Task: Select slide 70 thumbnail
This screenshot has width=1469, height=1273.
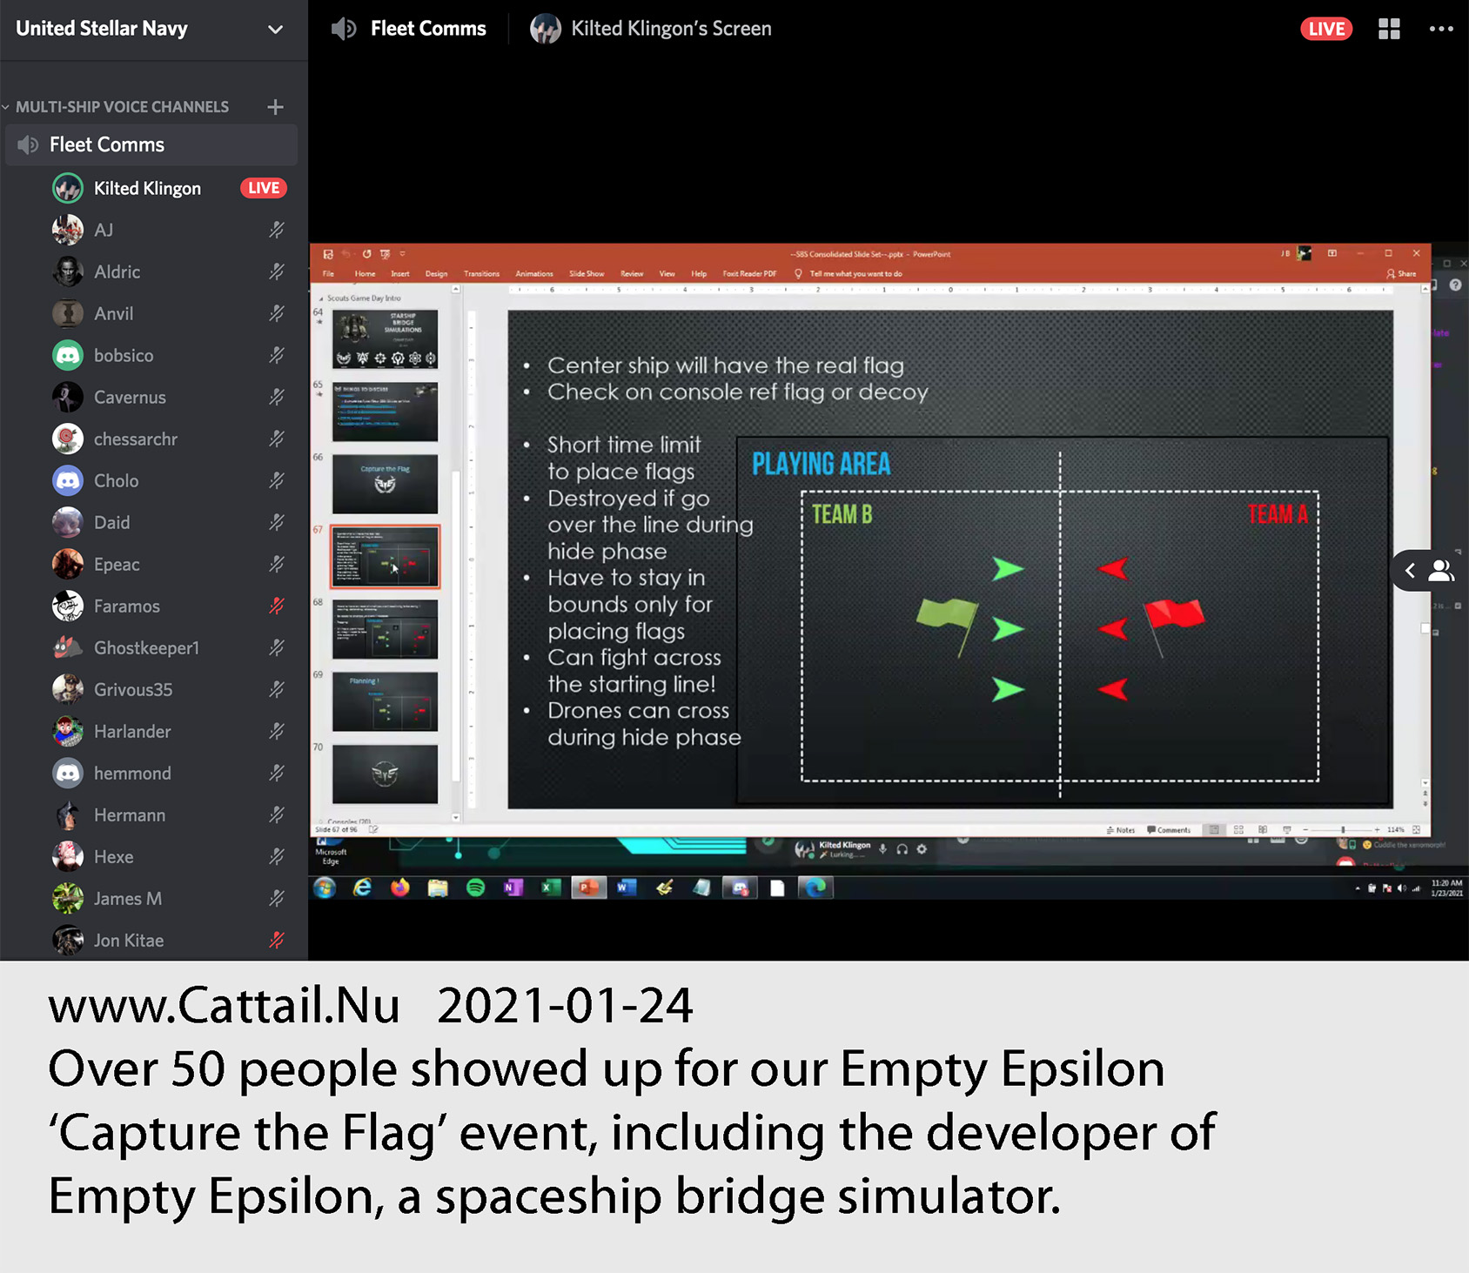Action: click(x=385, y=774)
